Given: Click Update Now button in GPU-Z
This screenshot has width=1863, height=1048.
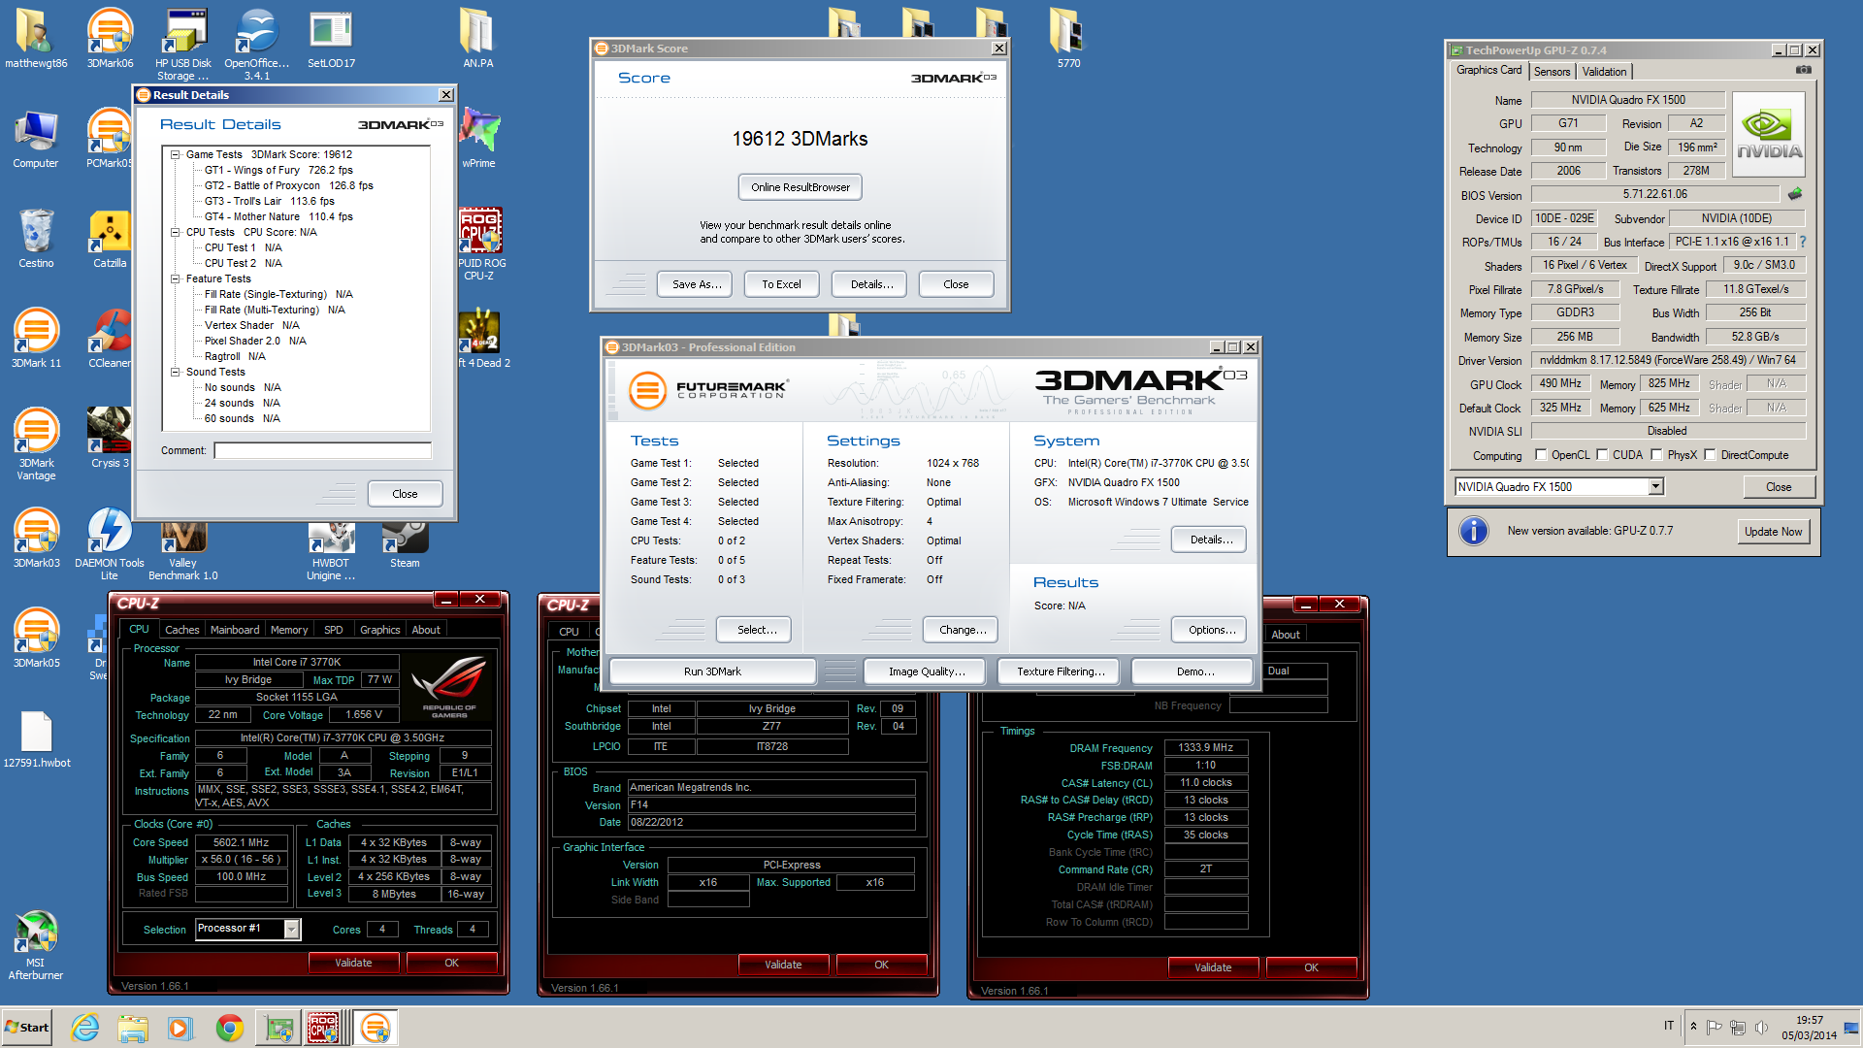Looking at the screenshot, I should 1773,532.
